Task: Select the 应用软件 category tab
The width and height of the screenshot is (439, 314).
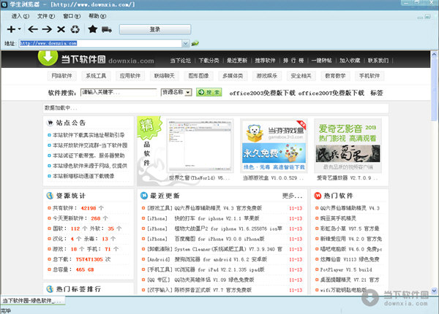Action: [130, 76]
